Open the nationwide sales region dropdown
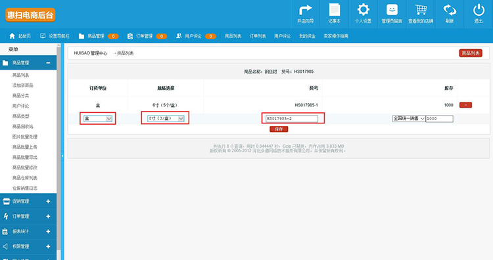The height and width of the screenshot is (260, 493). coord(409,118)
